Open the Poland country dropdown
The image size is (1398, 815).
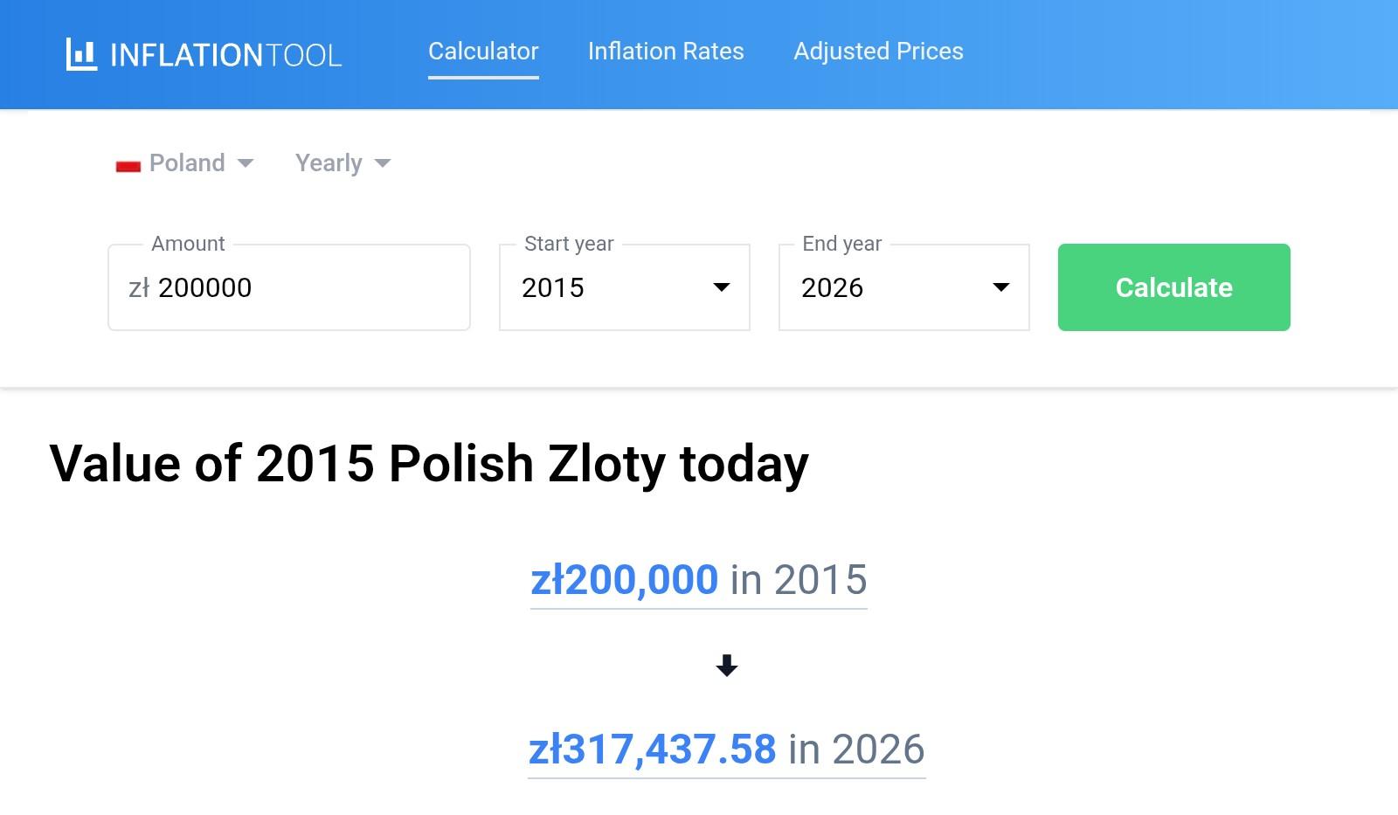[x=186, y=163]
